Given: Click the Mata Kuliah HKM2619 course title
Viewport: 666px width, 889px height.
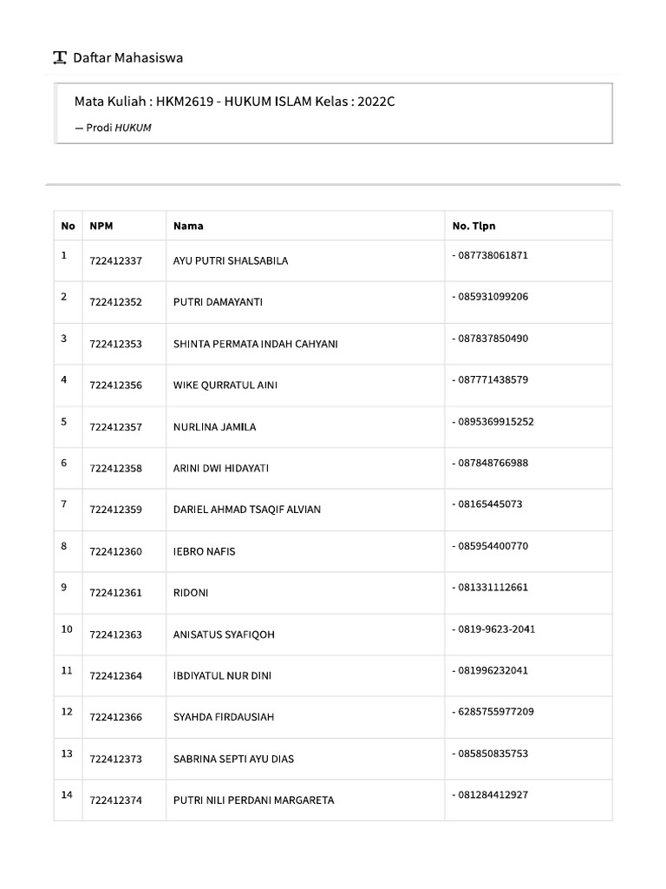Looking at the screenshot, I should (x=234, y=102).
